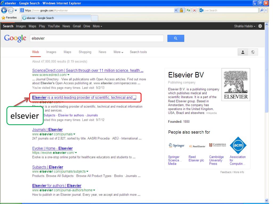Image resolution: width=273 pixels, height=204 pixels.
Task: Click the Google logo
Action: click(x=15, y=38)
